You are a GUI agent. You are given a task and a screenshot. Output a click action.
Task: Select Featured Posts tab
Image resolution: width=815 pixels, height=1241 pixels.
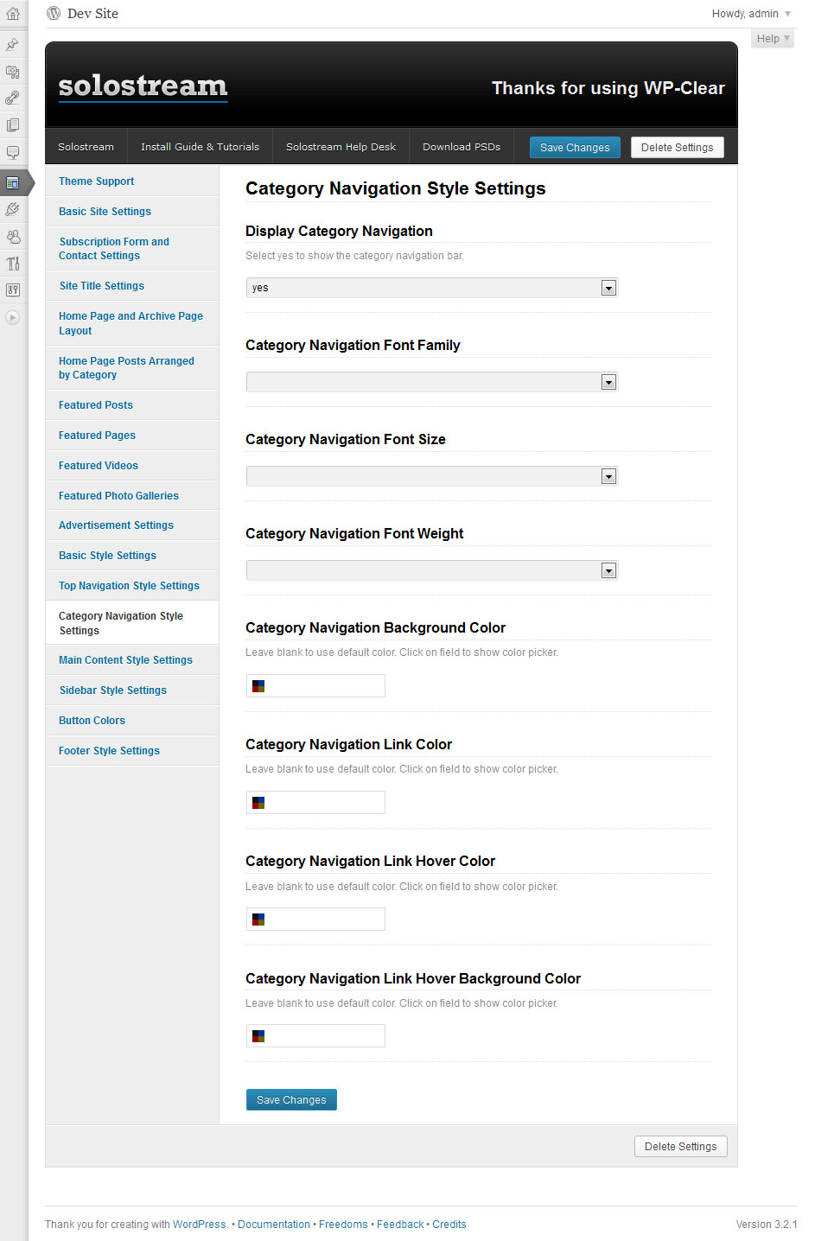[x=132, y=405]
